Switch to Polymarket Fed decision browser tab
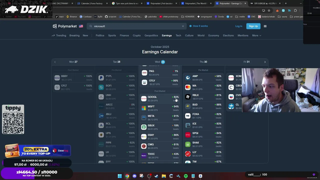This screenshot has height=180, width=320. 161,3
